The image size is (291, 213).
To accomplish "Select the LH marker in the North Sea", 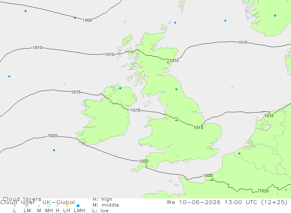I will coord(232,87).
